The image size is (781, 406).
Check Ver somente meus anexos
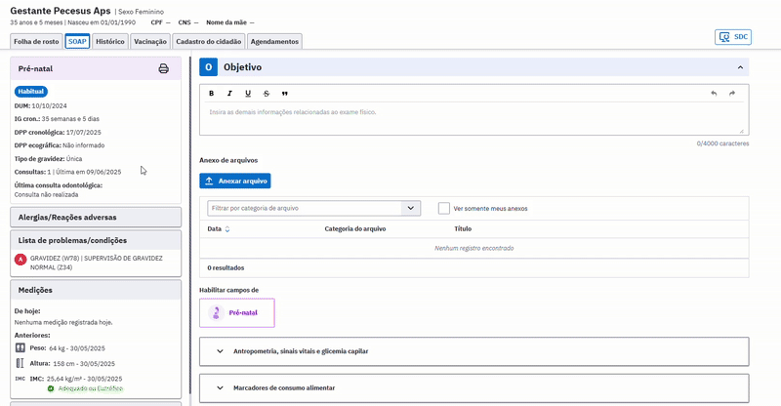pyautogui.click(x=444, y=208)
